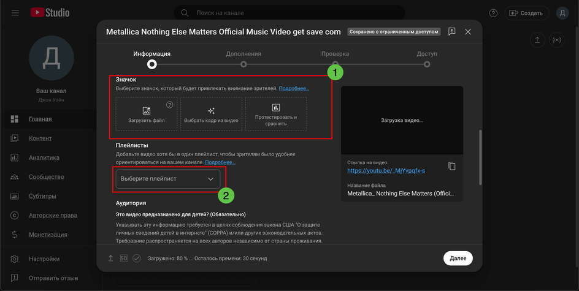
Task: Click Протестировать и сравнить option
Action: (x=276, y=114)
